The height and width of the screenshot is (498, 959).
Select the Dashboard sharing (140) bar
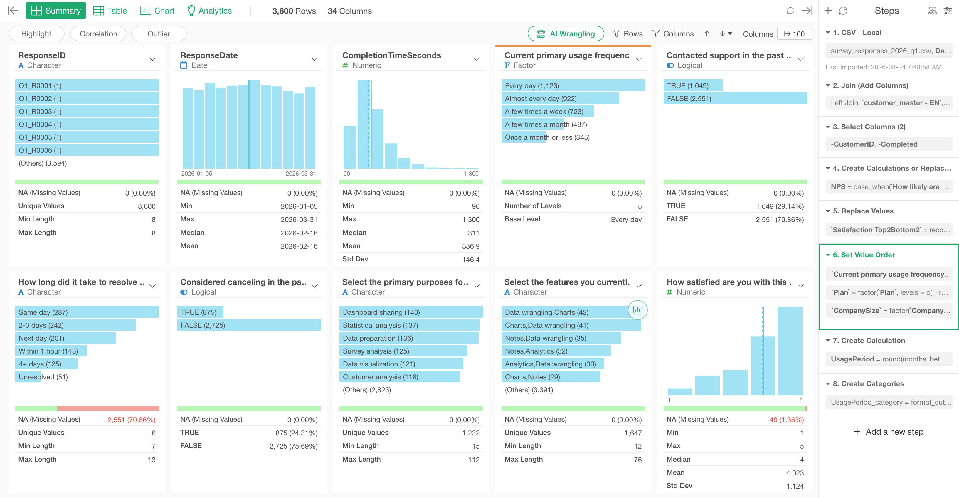(411, 312)
